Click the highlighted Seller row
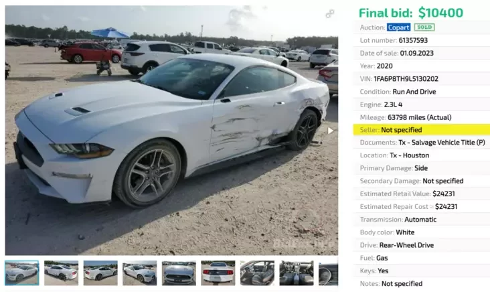The height and width of the screenshot is (292, 490). 422,130
